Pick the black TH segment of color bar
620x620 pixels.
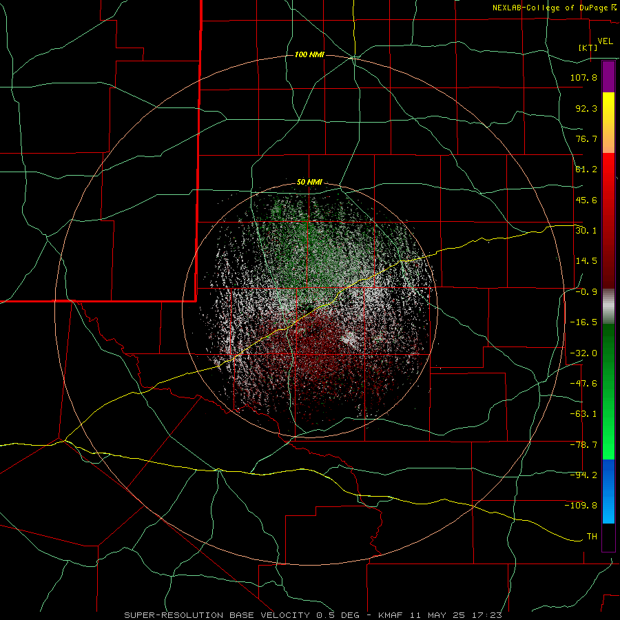tap(608, 537)
